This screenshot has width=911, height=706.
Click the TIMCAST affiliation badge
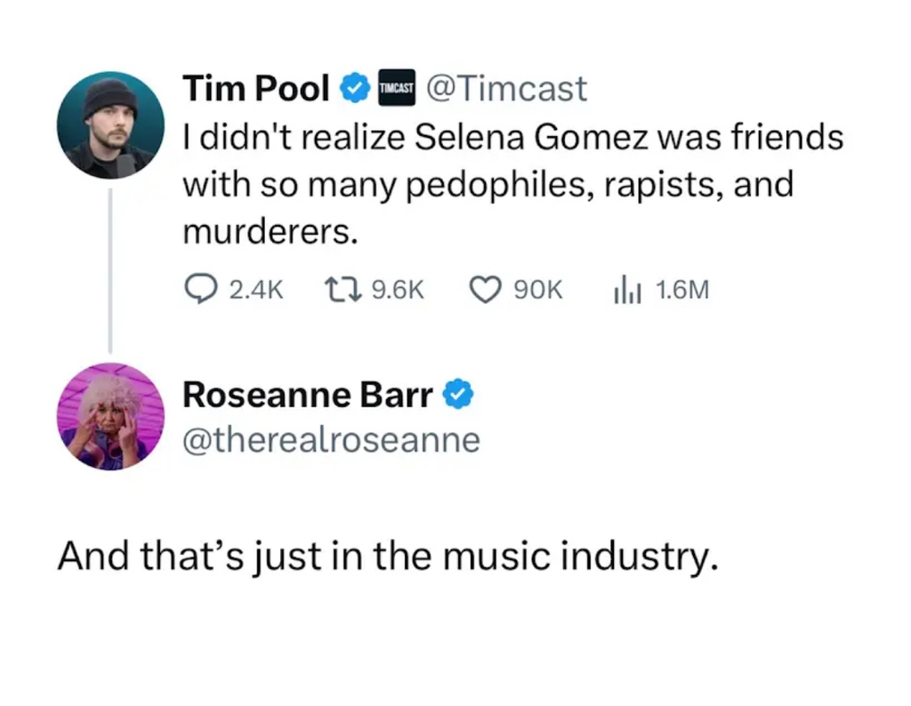[x=397, y=89]
